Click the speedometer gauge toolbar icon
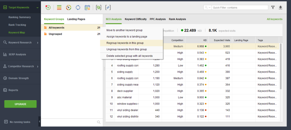This screenshot has width=291, height=130. coord(68,7)
